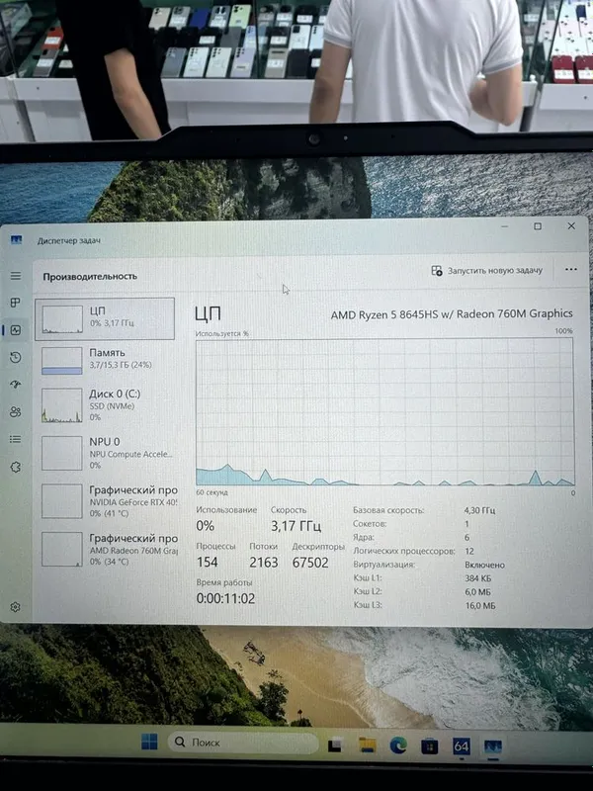Click the process count 154

point(207,562)
